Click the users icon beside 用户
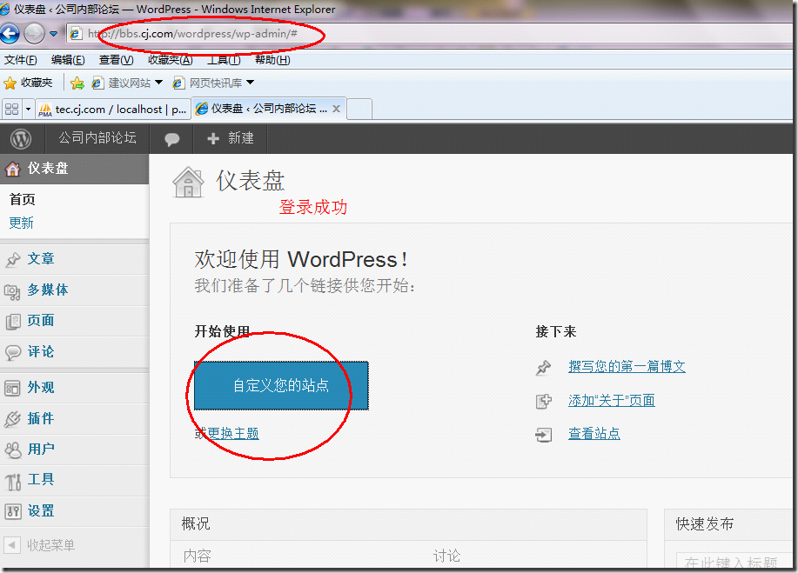This screenshot has height=573, width=798. pyautogui.click(x=13, y=450)
